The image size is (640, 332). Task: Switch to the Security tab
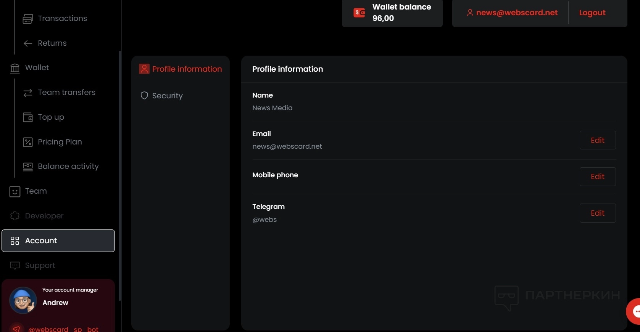[x=167, y=96]
